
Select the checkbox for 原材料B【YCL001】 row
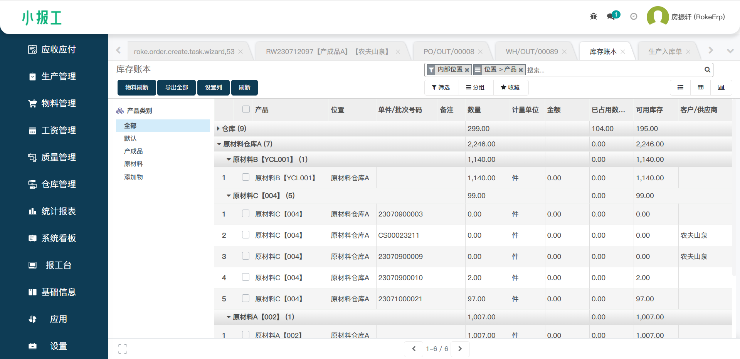coord(246,177)
